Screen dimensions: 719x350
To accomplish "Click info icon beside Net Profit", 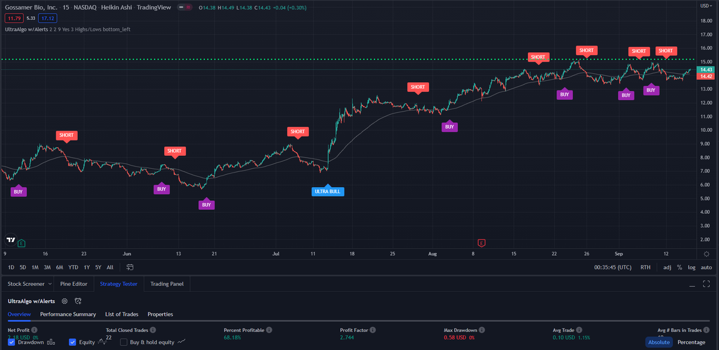I will point(34,330).
